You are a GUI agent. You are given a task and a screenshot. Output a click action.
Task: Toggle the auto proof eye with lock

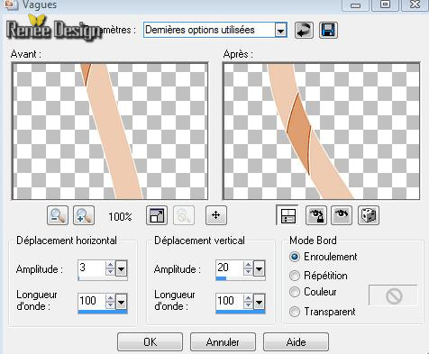coord(316,215)
